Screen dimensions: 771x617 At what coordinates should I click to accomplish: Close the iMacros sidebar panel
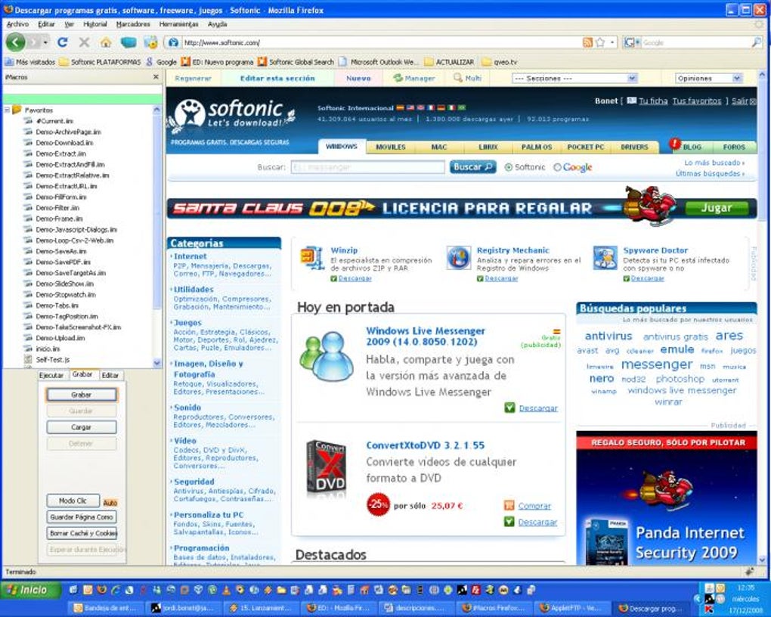(156, 77)
